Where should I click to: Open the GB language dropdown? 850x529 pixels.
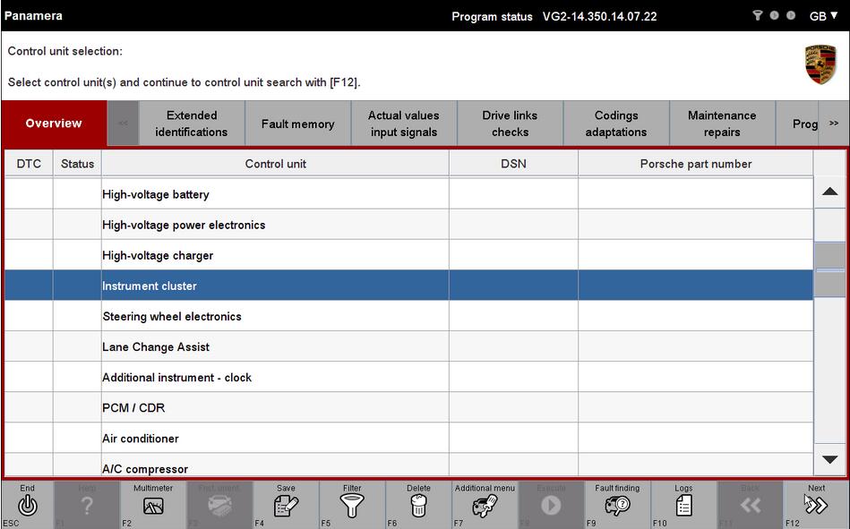click(x=823, y=16)
